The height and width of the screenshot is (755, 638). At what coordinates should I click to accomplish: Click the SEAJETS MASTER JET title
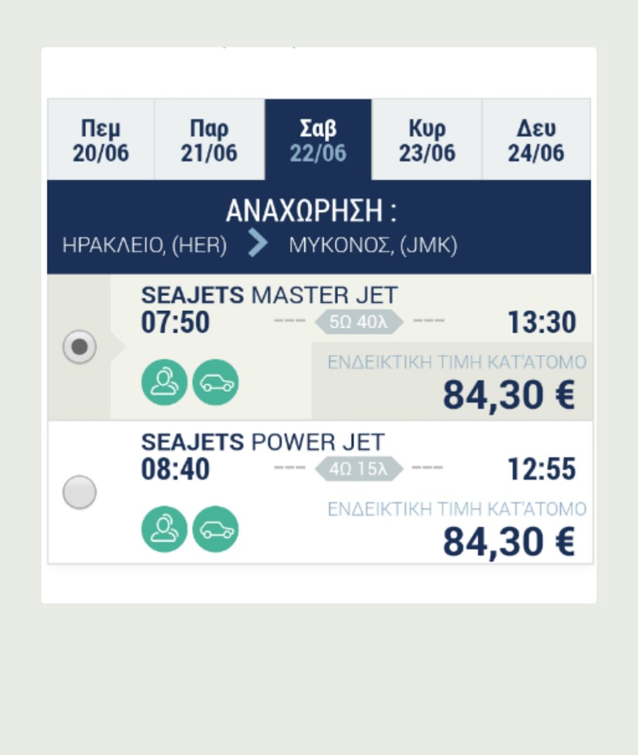tap(269, 295)
